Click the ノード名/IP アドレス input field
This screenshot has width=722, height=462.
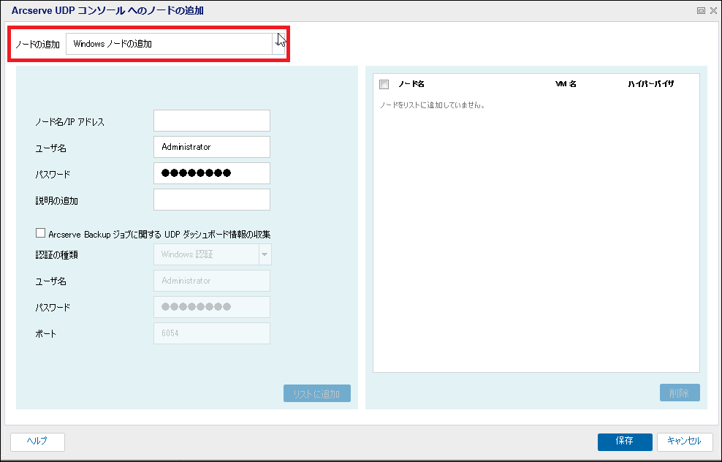212,121
